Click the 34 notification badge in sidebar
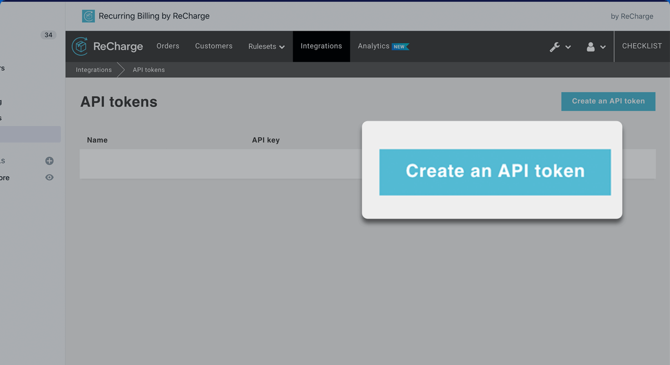670x365 pixels. (x=48, y=35)
